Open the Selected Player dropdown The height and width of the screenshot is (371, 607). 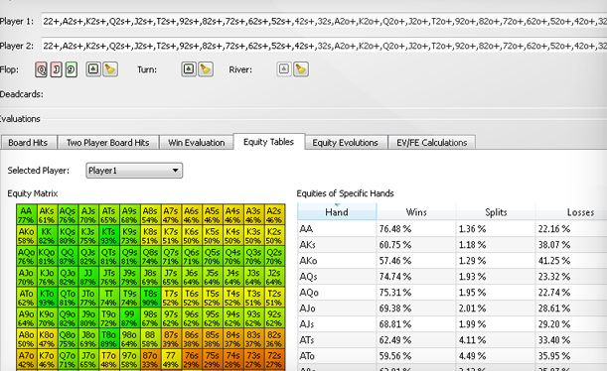click(134, 171)
